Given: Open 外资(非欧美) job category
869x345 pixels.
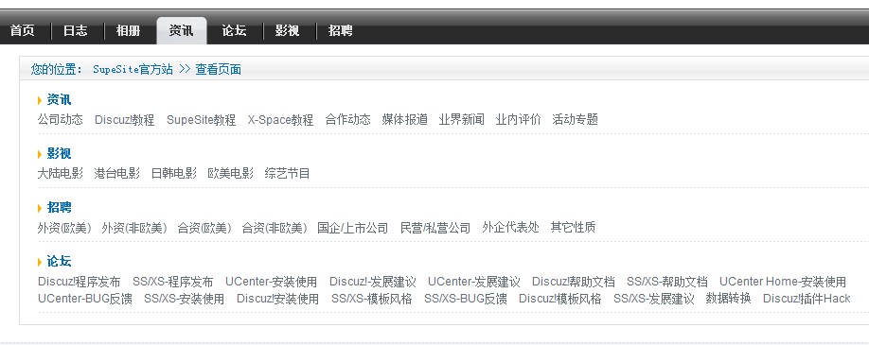Looking at the screenshot, I should (134, 227).
